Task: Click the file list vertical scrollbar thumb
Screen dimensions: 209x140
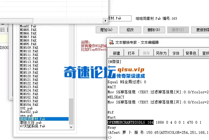Action: [71, 111]
